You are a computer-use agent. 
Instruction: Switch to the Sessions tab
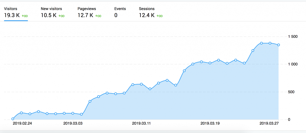click(x=151, y=12)
